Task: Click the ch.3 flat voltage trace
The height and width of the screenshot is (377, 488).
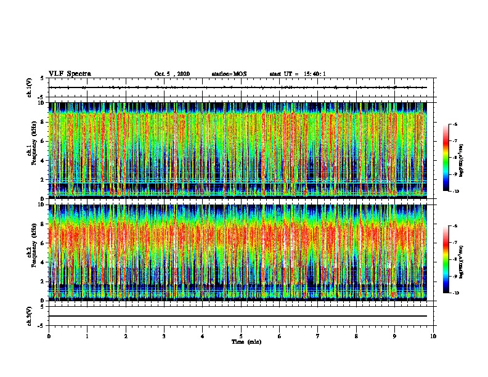Action: tap(238, 316)
